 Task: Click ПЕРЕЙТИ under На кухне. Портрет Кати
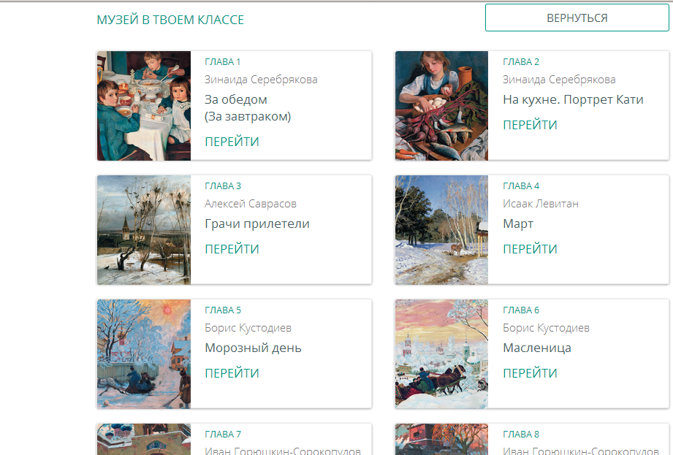click(530, 125)
